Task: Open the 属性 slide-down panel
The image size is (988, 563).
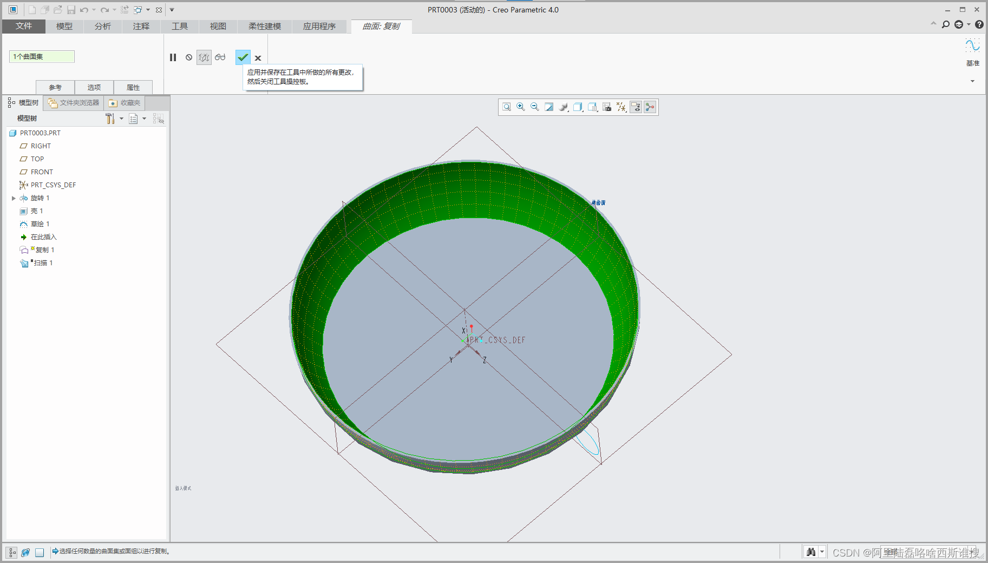Action: (133, 87)
